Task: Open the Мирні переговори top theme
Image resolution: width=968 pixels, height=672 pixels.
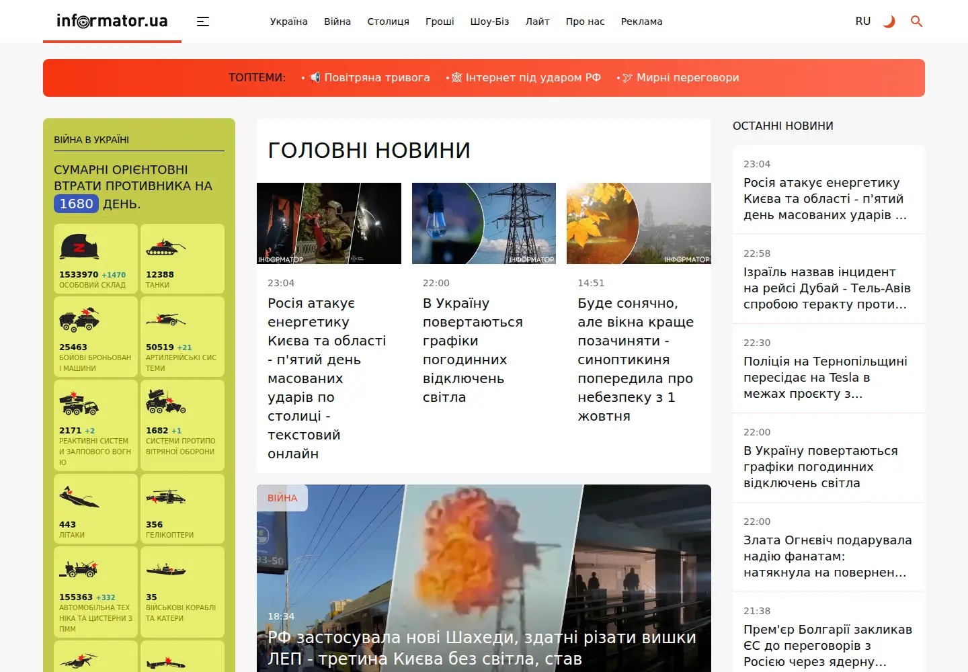Action: tap(680, 78)
